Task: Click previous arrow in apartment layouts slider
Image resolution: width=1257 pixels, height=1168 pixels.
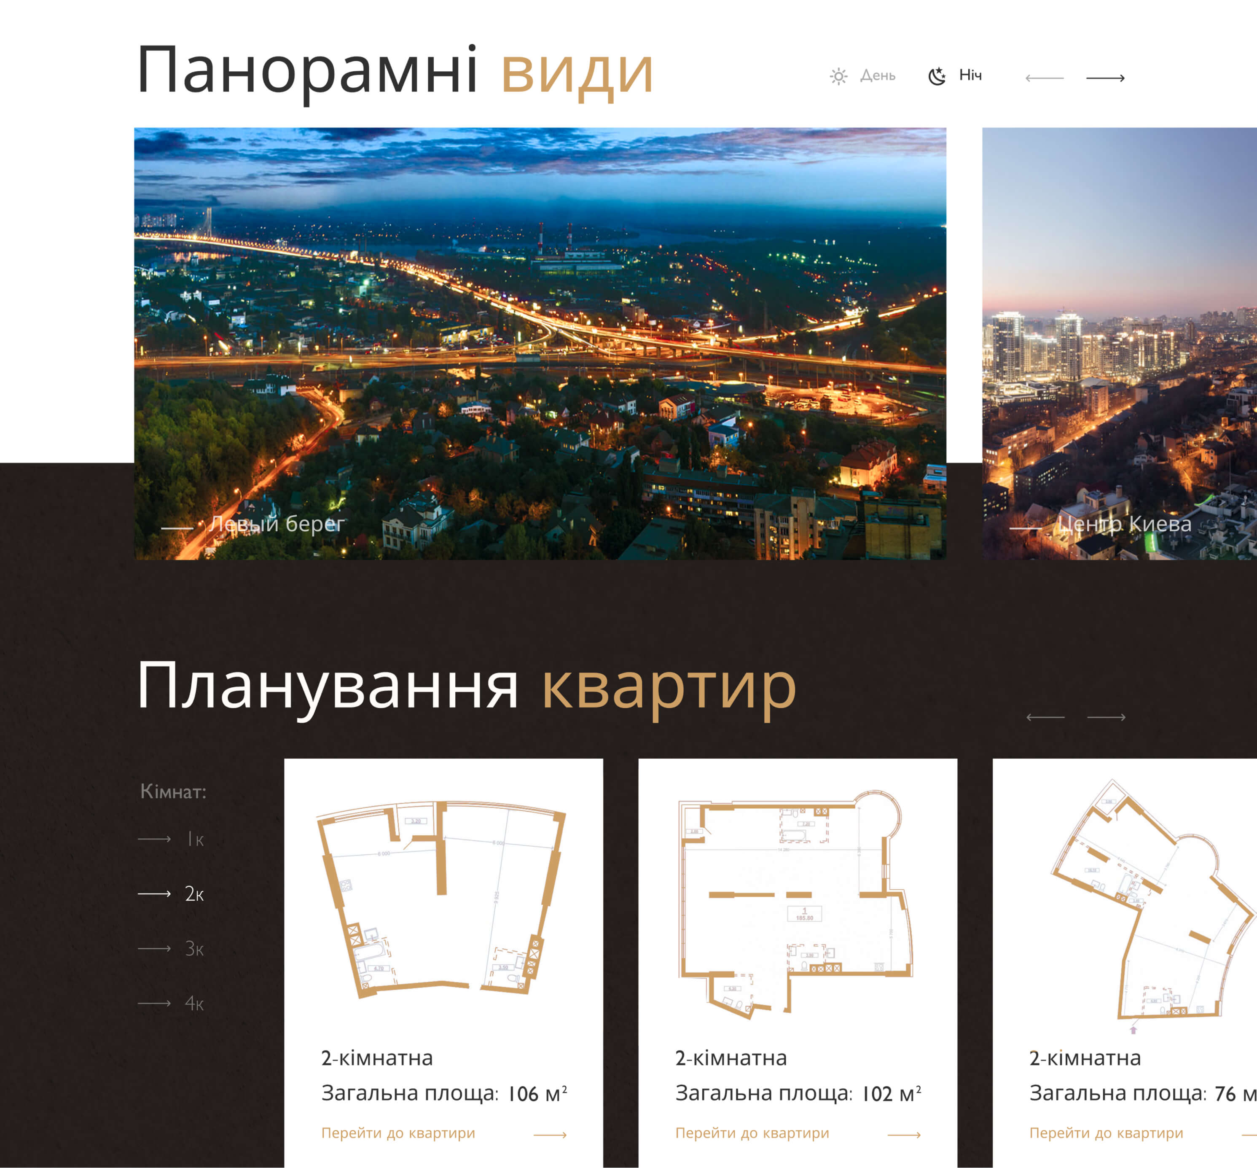Action: click(1045, 717)
